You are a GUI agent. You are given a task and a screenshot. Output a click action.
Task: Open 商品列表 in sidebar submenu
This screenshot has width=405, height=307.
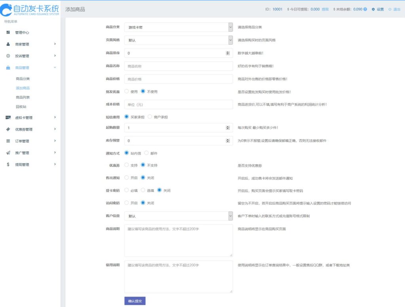23,97
